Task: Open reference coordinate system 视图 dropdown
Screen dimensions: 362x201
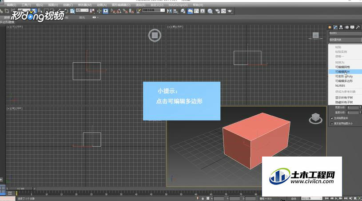Action: pyautogui.click(x=82, y=10)
